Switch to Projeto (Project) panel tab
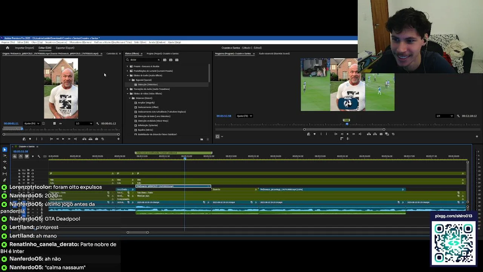483x272 pixels. 162,54
